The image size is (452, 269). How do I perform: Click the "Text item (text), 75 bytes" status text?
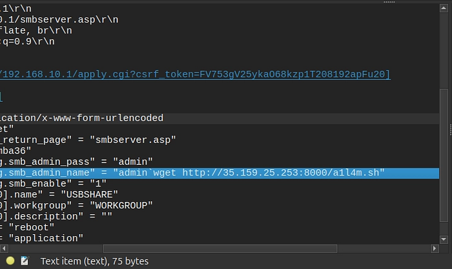[x=94, y=261]
